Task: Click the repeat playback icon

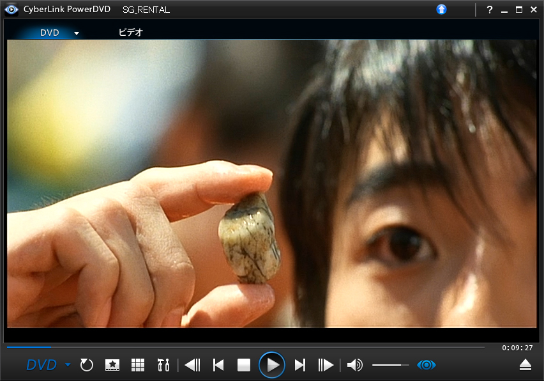Action: click(87, 365)
